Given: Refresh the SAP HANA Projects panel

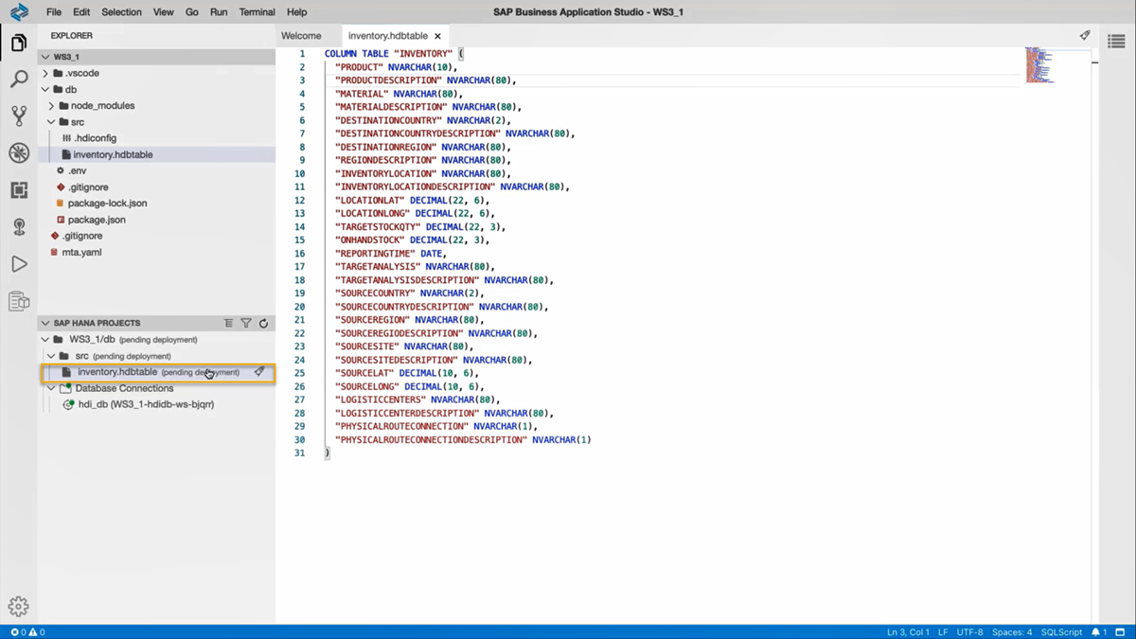Looking at the screenshot, I should pyautogui.click(x=264, y=323).
